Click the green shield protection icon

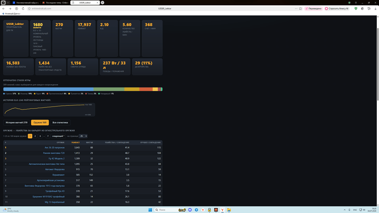pos(356,8)
